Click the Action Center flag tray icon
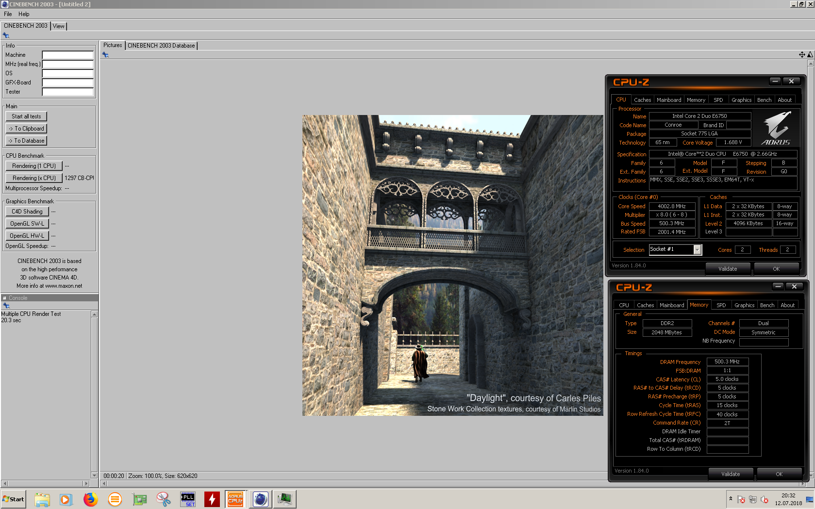Image resolution: width=815 pixels, height=509 pixels. pos(741,499)
